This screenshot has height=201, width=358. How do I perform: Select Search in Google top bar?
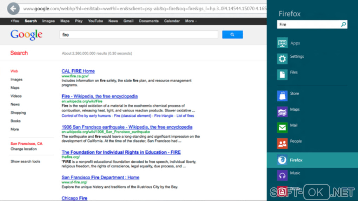[31, 21]
